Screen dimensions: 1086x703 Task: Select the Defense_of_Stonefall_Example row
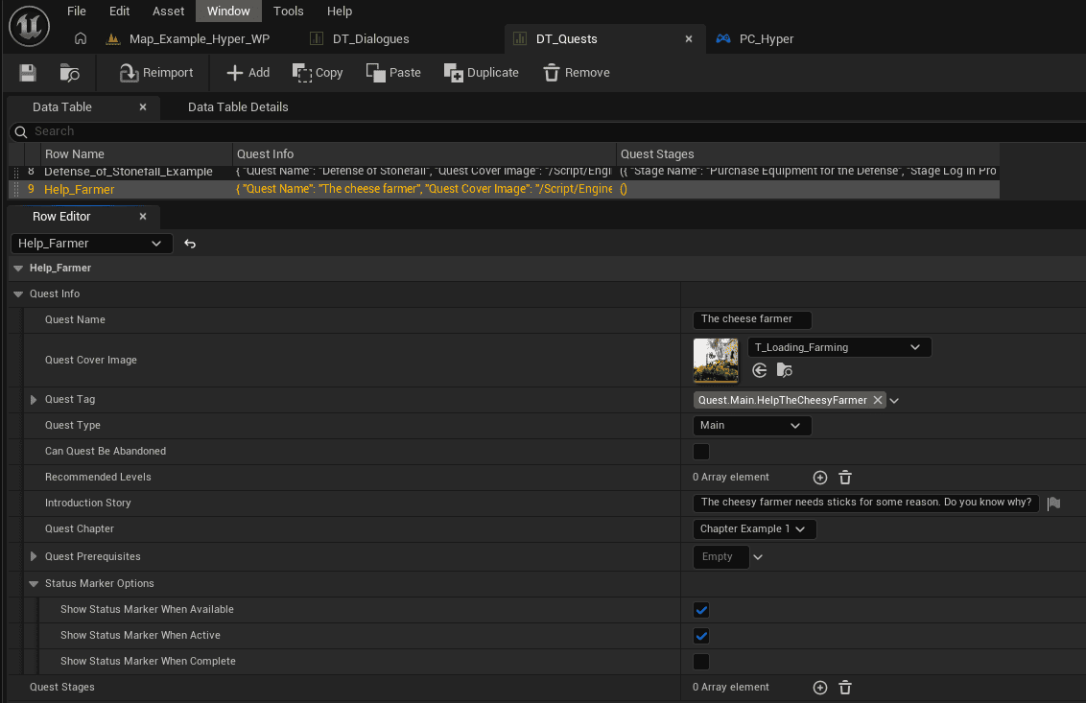[x=504, y=171]
